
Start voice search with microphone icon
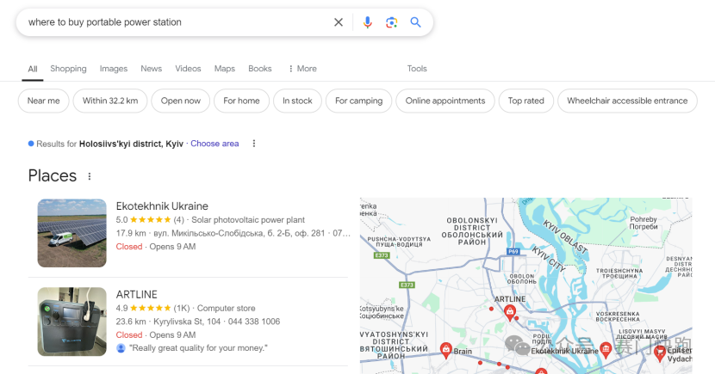(368, 22)
